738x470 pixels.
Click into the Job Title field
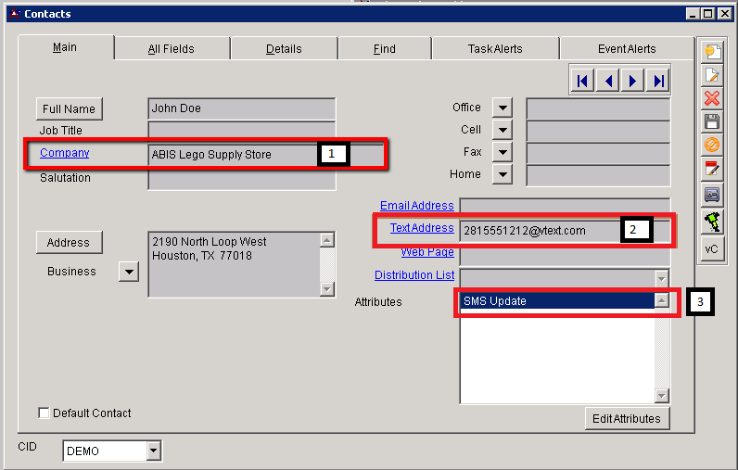coord(241,132)
